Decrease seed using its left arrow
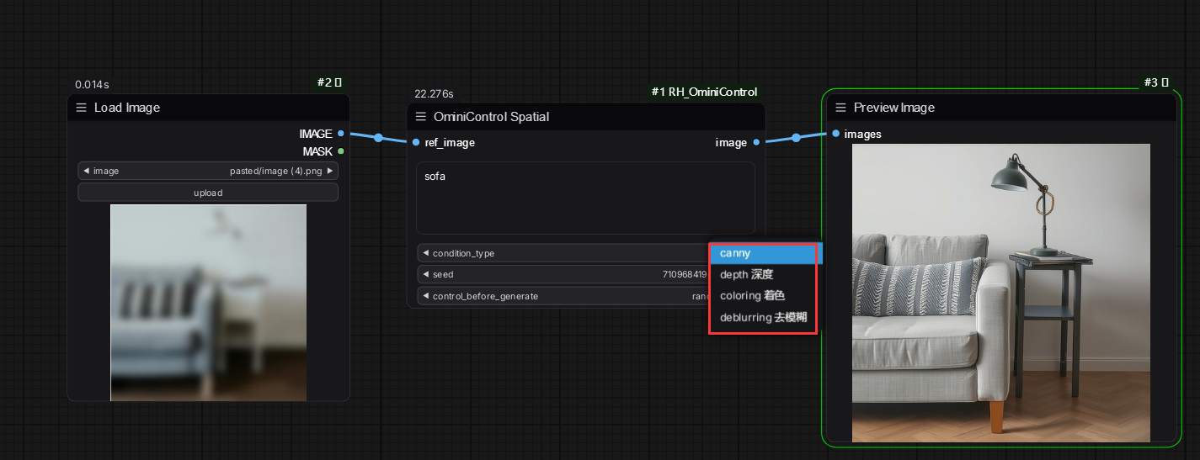The width and height of the screenshot is (1200, 460). click(425, 274)
